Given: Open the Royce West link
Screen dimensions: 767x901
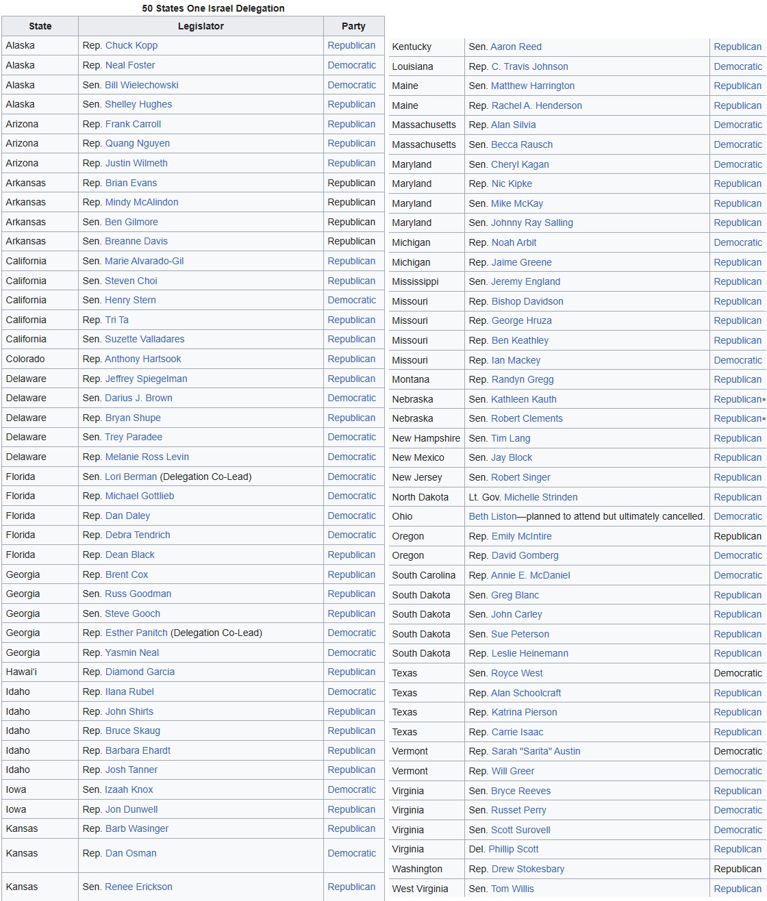Looking at the screenshot, I should click(517, 673).
